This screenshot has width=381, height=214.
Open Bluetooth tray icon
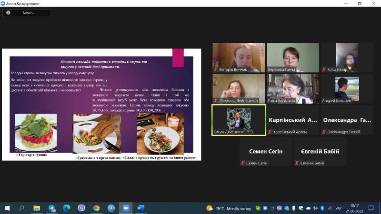tap(322, 208)
